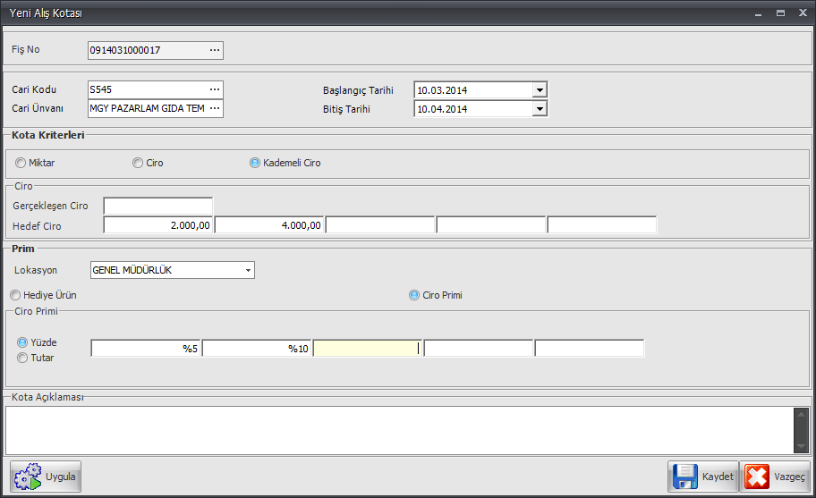
Task: Click the %5 premium field
Action: tap(146, 349)
